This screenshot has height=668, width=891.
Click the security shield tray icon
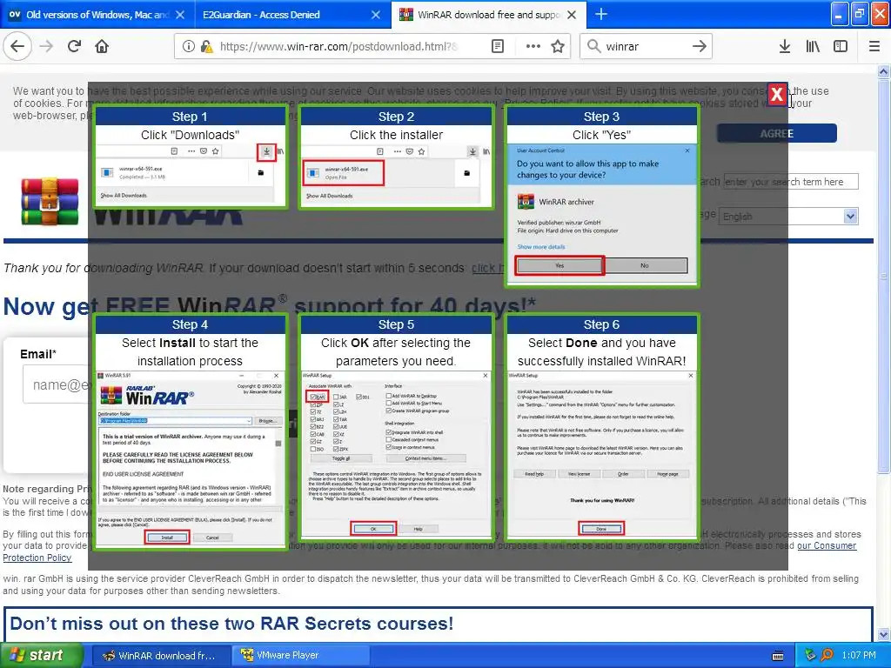click(811, 656)
